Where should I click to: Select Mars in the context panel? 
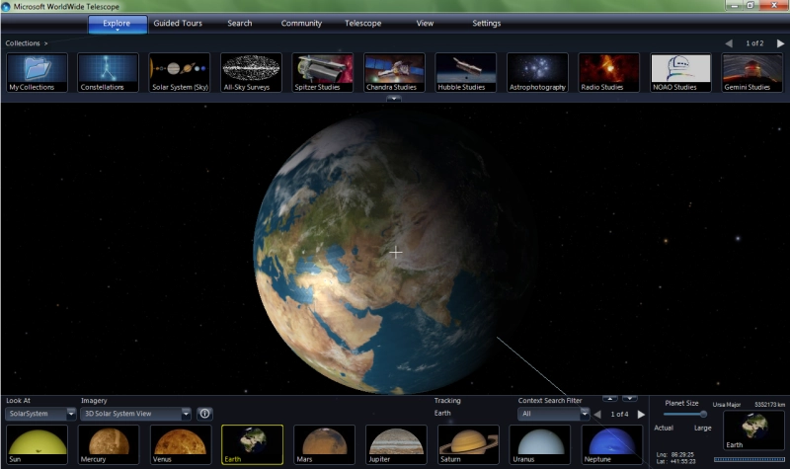click(x=325, y=444)
